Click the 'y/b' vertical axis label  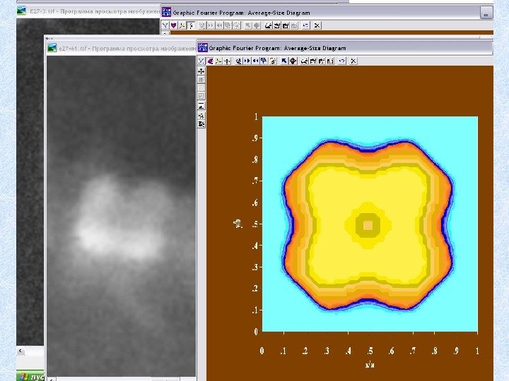pos(238,224)
